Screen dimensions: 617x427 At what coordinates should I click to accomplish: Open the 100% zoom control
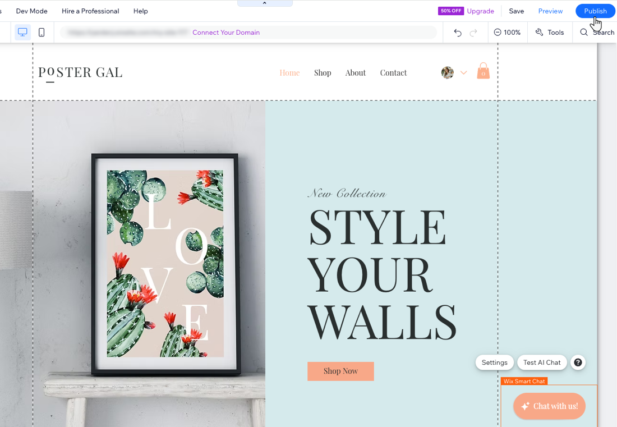click(x=507, y=33)
